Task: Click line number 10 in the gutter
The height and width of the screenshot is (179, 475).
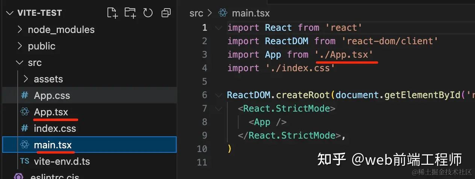Action: (202, 149)
